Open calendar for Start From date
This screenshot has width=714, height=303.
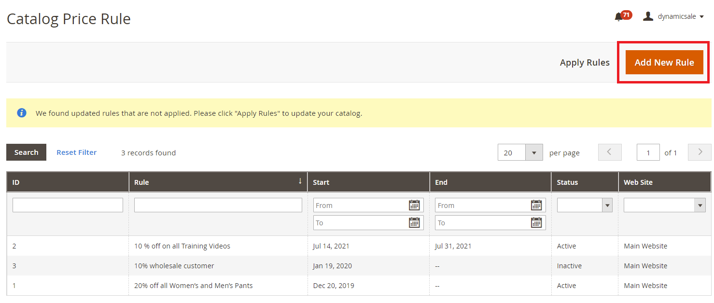[414, 205]
